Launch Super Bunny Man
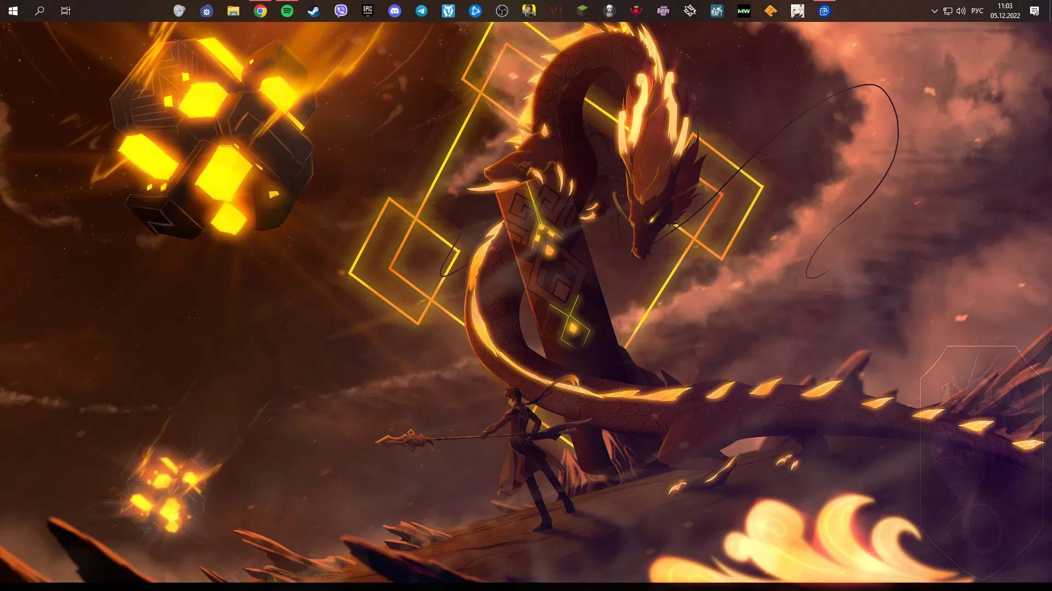 click(x=663, y=11)
